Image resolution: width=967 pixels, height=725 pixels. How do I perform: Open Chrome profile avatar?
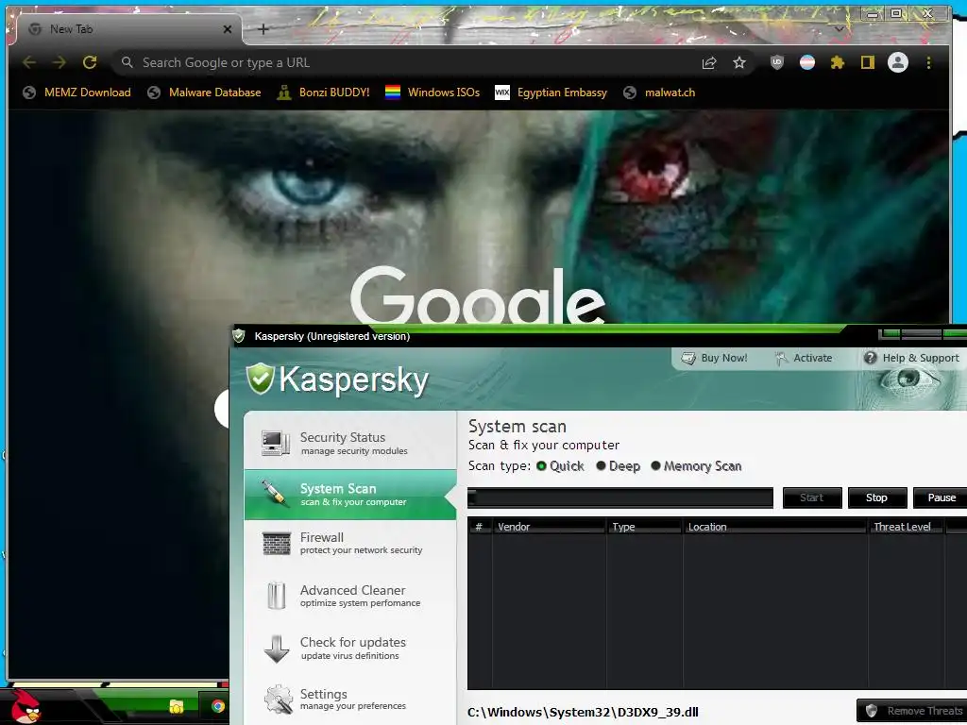[x=898, y=62]
